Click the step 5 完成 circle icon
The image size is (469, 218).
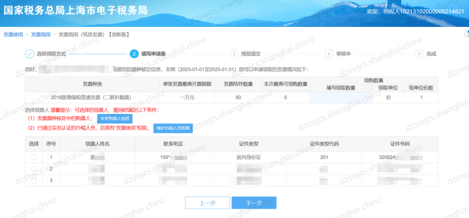419,54
